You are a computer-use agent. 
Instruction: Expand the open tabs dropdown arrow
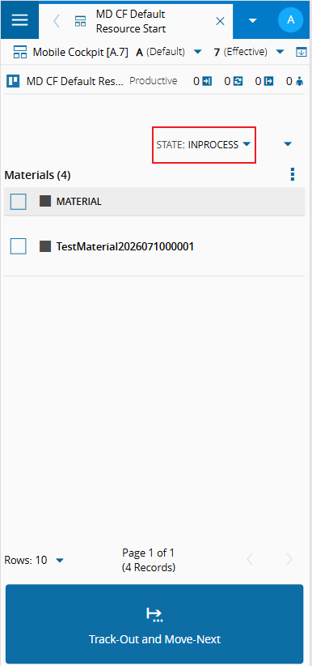pos(253,20)
